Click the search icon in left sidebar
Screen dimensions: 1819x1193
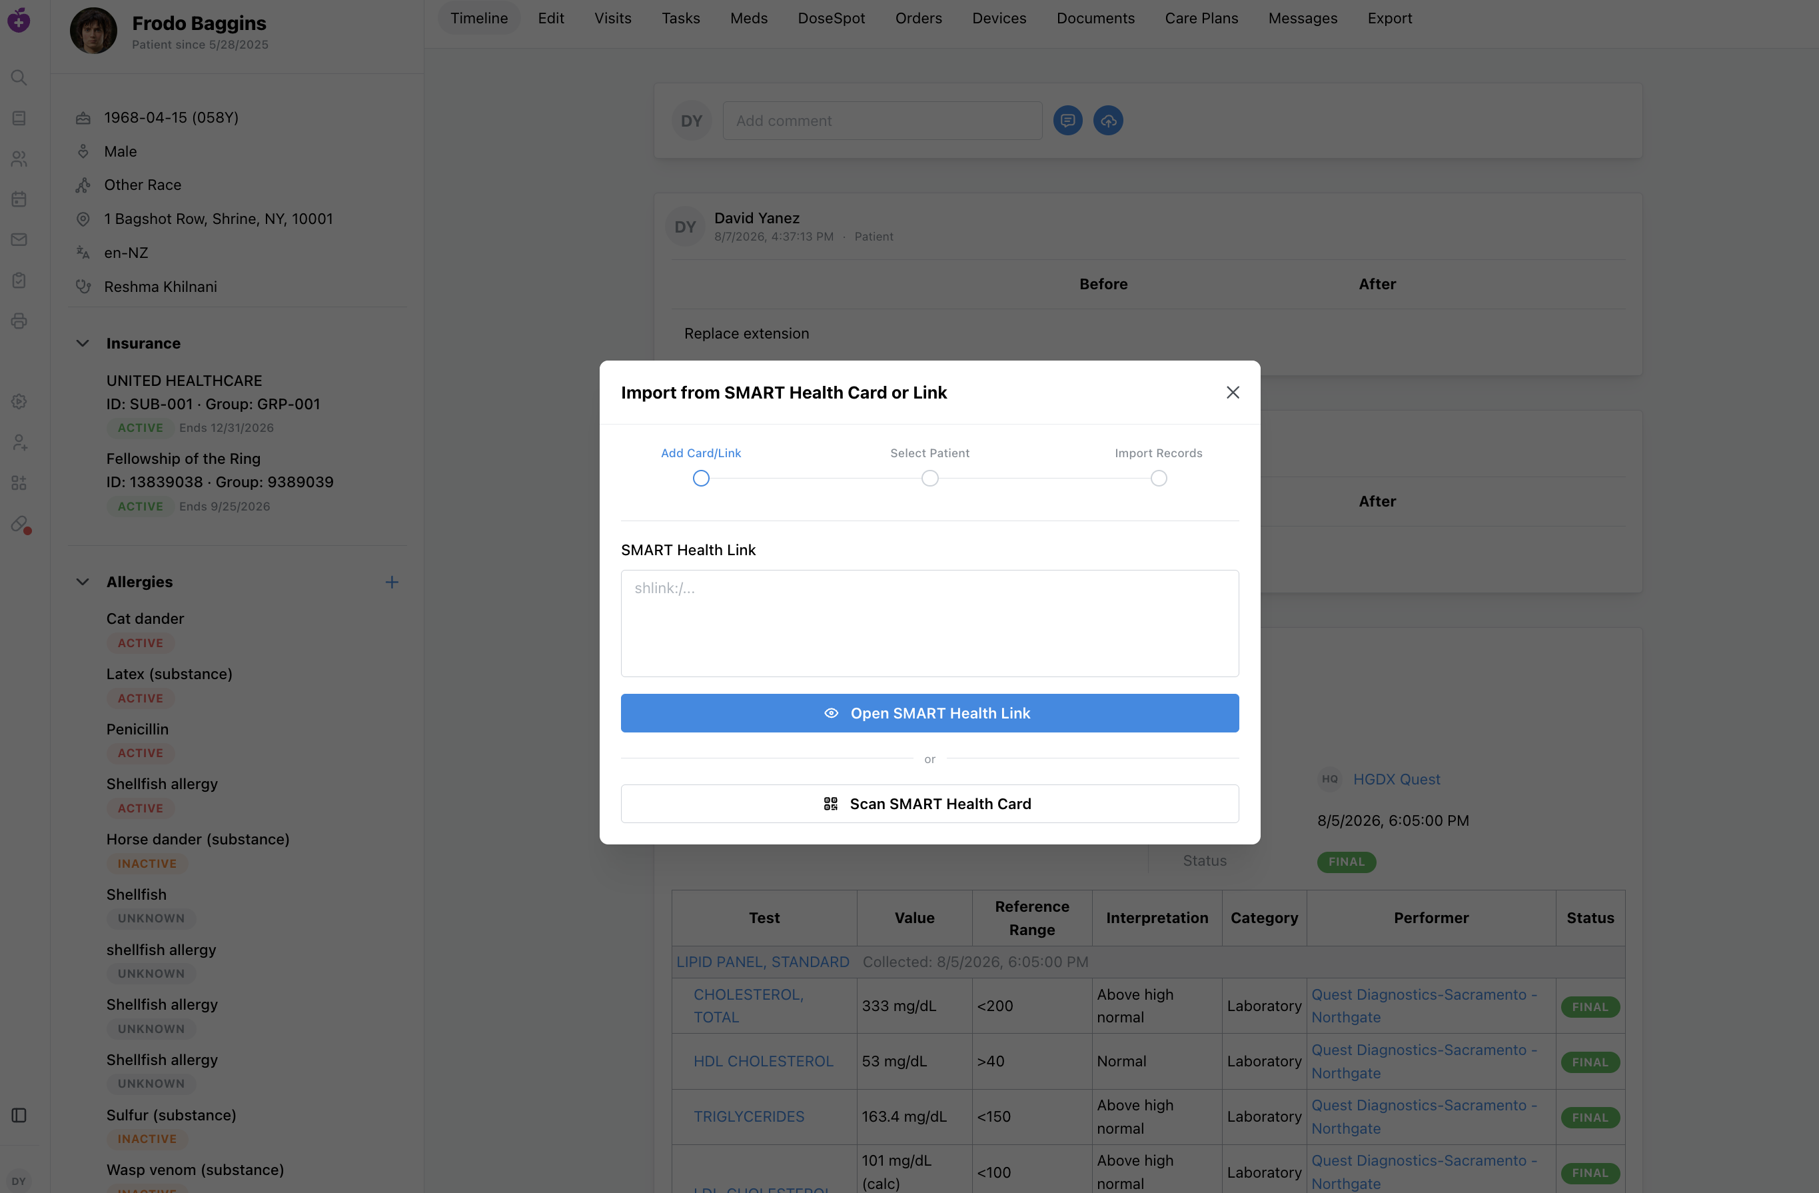coord(19,78)
